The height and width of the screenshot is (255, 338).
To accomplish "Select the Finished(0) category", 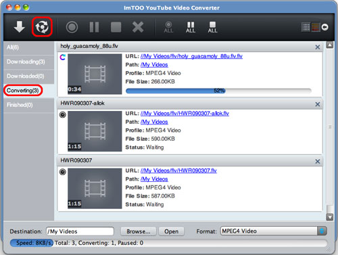I will pos(28,105).
